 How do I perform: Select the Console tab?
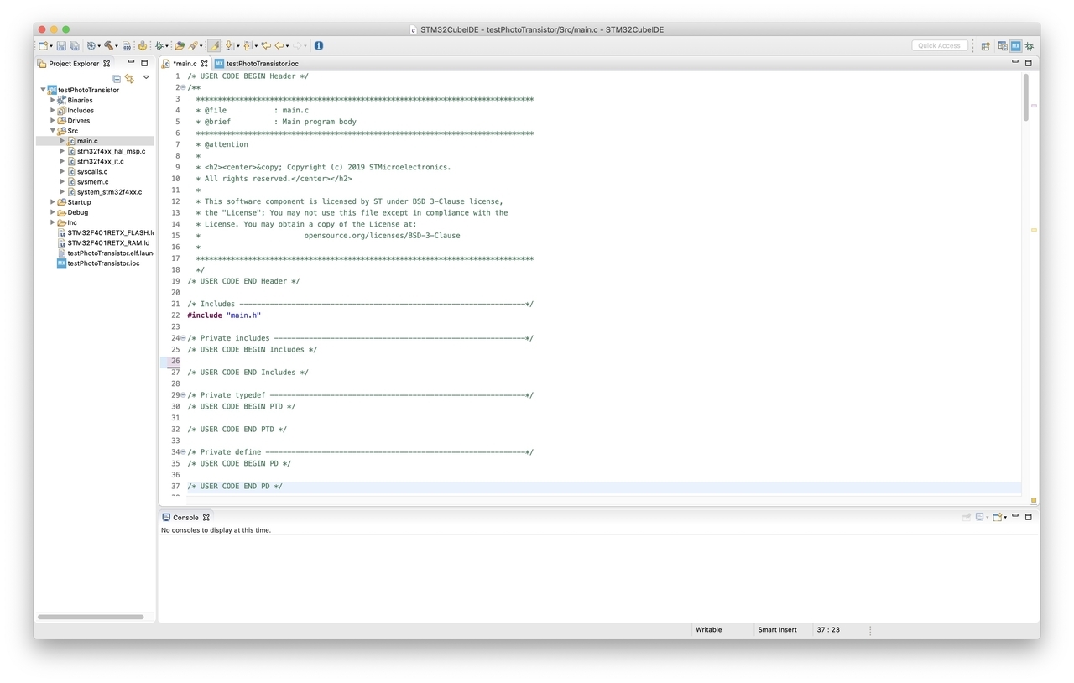[185, 518]
